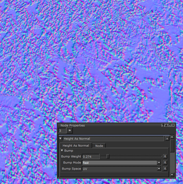Click the Height As Normal name field
The width and height of the screenshot is (183, 184).
113,138
